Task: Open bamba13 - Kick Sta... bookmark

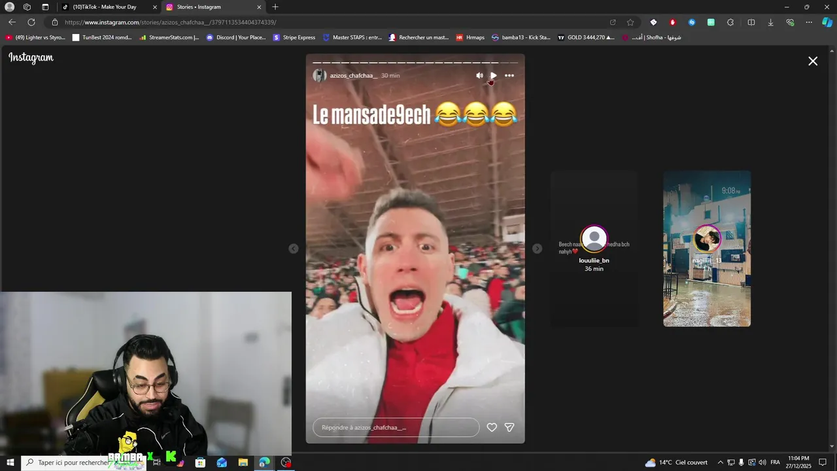Action: point(521,37)
